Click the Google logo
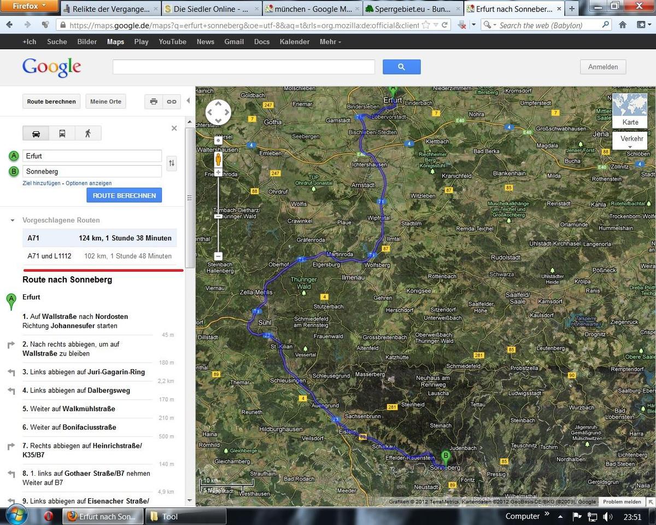This screenshot has width=656, height=525. (51, 67)
